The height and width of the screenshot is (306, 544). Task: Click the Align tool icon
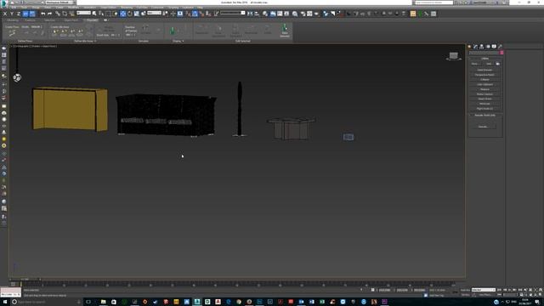(x=257, y=14)
